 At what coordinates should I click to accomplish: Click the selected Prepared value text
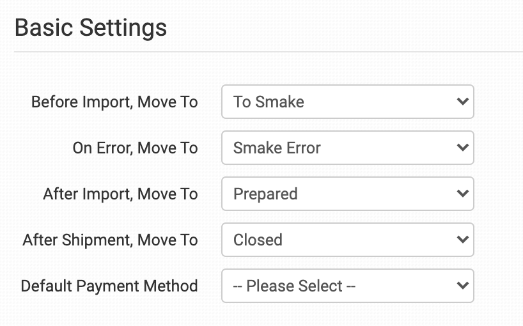pyautogui.click(x=265, y=194)
